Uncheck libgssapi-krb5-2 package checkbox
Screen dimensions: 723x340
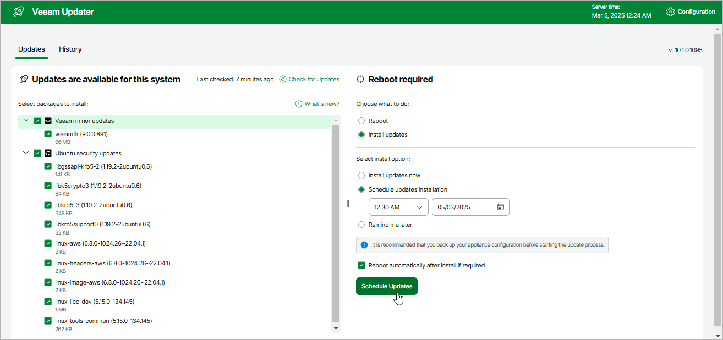click(48, 166)
